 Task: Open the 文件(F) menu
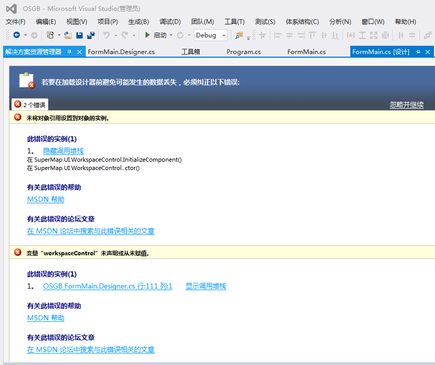pyautogui.click(x=16, y=22)
